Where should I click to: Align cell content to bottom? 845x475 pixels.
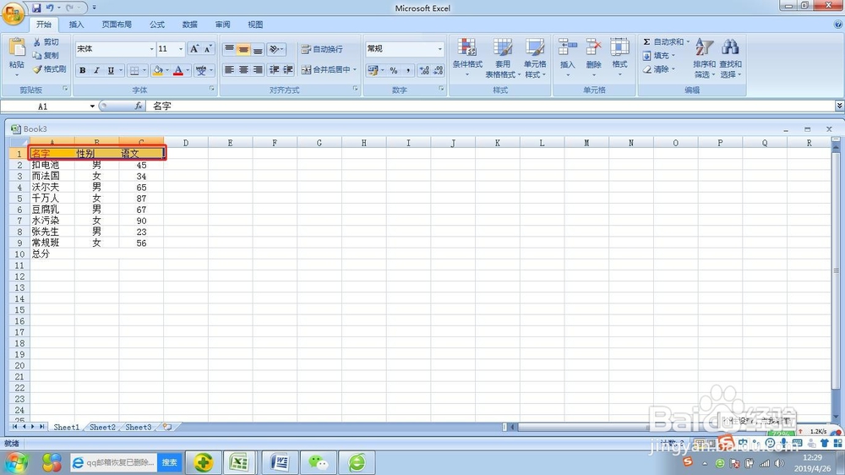tap(258, 50)
